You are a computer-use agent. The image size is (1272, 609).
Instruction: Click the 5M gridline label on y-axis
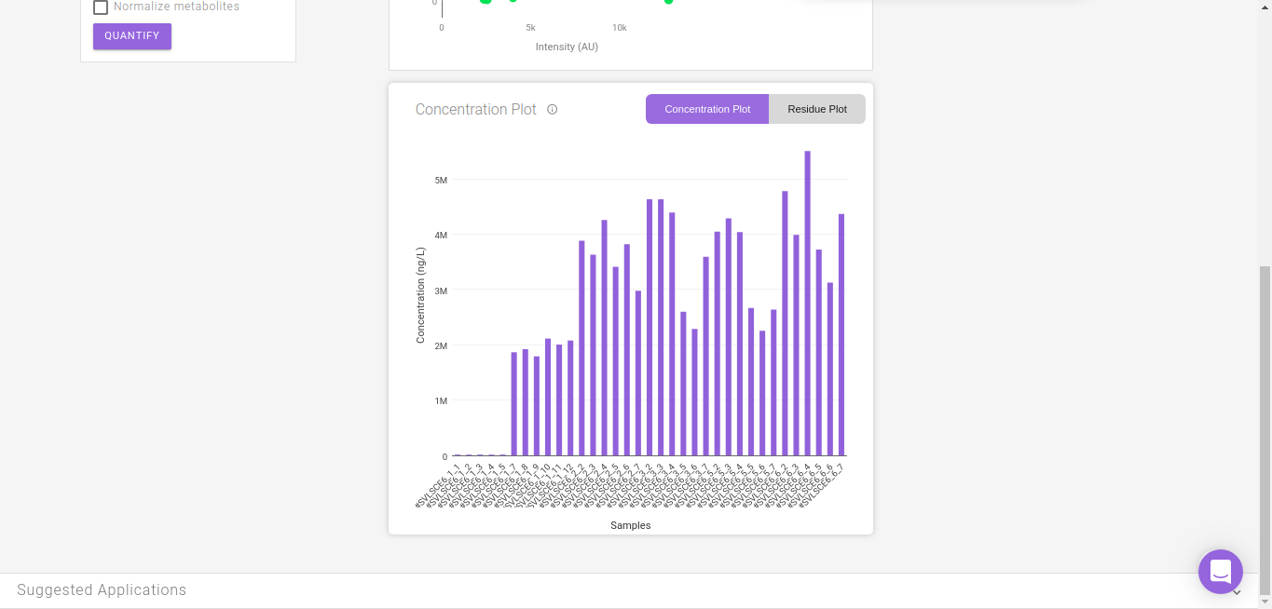click(x=441, y=180)
